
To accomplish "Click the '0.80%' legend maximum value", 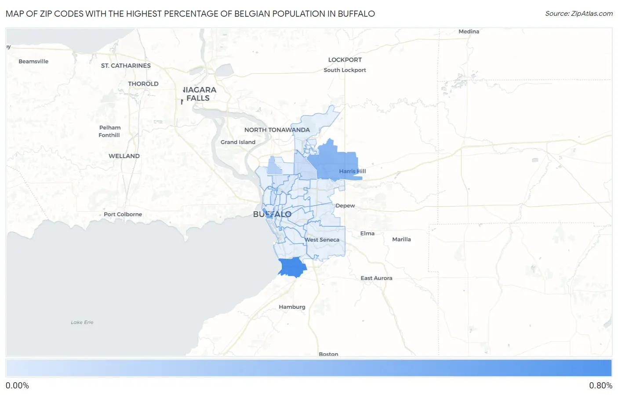I will click(600, 386).
